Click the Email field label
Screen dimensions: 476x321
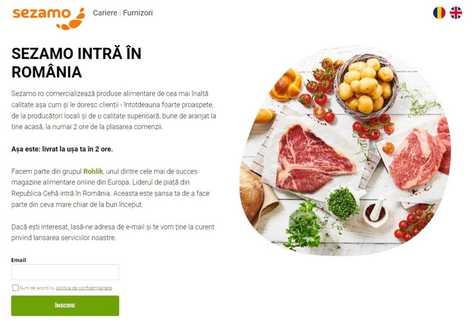19,260
